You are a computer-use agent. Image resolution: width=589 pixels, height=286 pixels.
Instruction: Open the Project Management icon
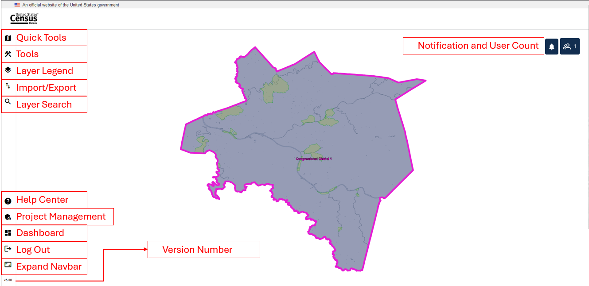pos(8,217)
